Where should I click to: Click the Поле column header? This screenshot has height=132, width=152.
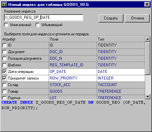tap(73, 39)
